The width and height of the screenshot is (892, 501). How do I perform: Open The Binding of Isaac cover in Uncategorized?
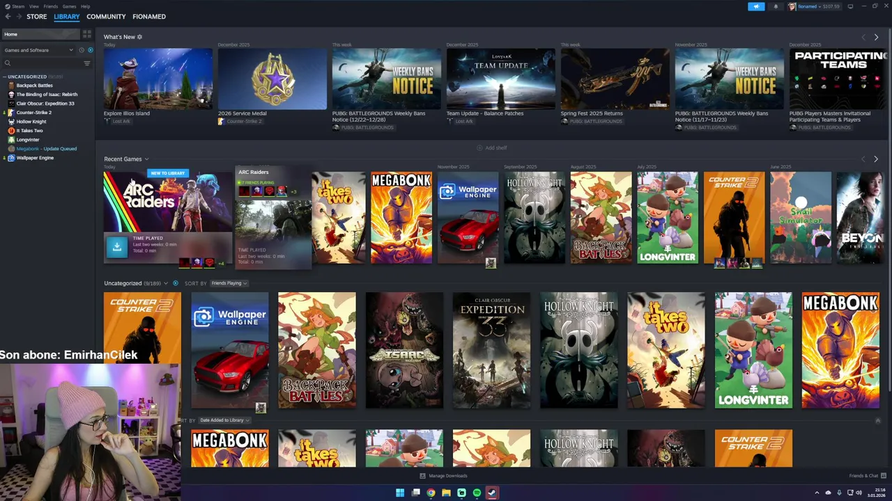[404, 350]
